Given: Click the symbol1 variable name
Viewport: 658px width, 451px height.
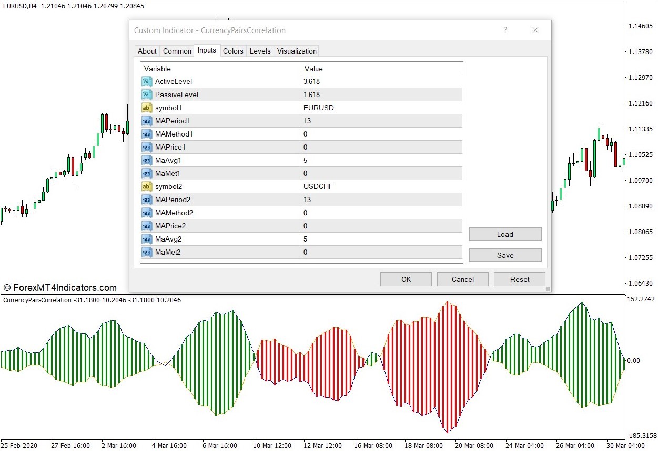Looking at the screenshot, I should pyautogui.click(x=168, y=108).
